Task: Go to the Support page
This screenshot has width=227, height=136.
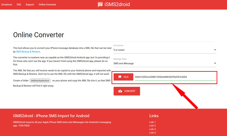Action: (x=30, y=5)
